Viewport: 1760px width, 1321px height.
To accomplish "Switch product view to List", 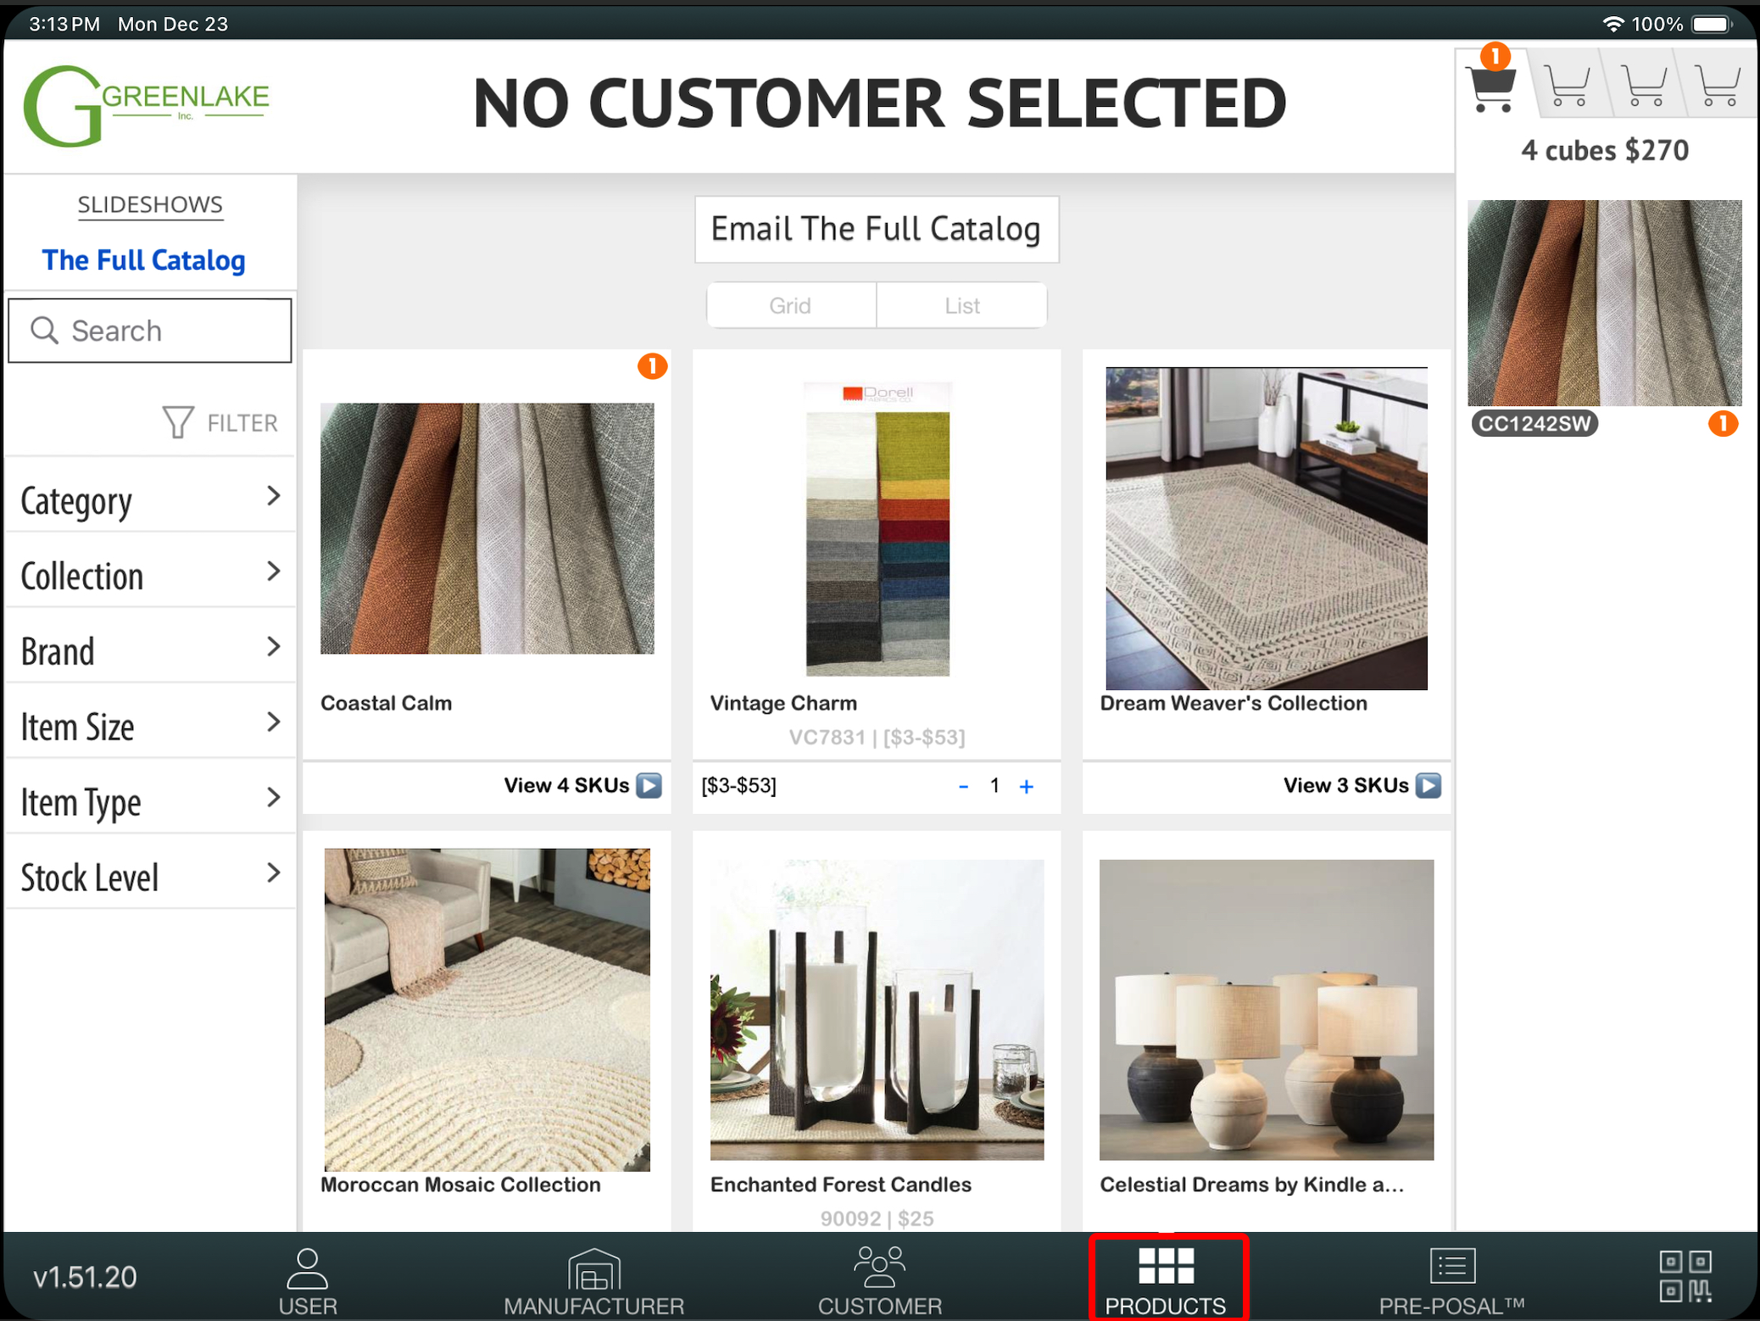I will (x=961, y=305).
